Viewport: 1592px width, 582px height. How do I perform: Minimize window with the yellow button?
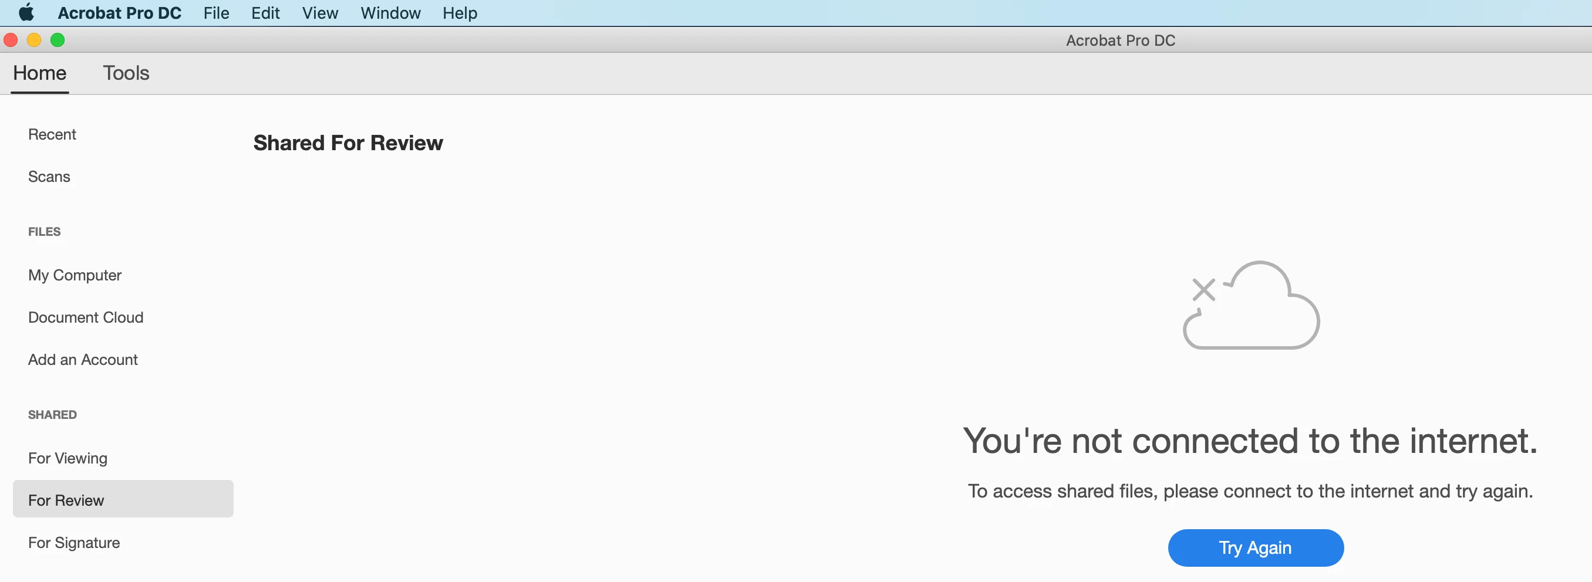(34, 40)
